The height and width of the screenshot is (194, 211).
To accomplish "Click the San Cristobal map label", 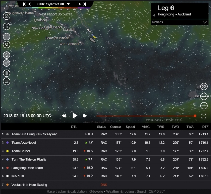I will 70,44.
